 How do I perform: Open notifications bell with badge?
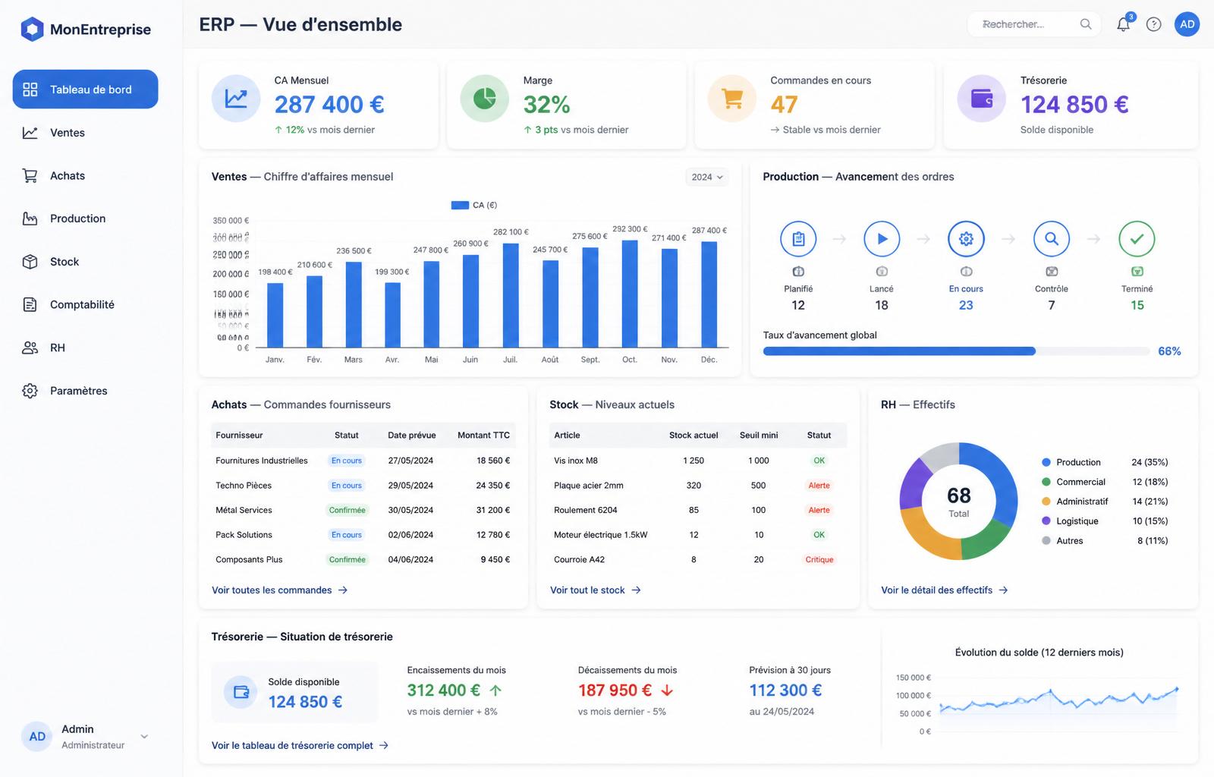click(x=1124, y=24)
